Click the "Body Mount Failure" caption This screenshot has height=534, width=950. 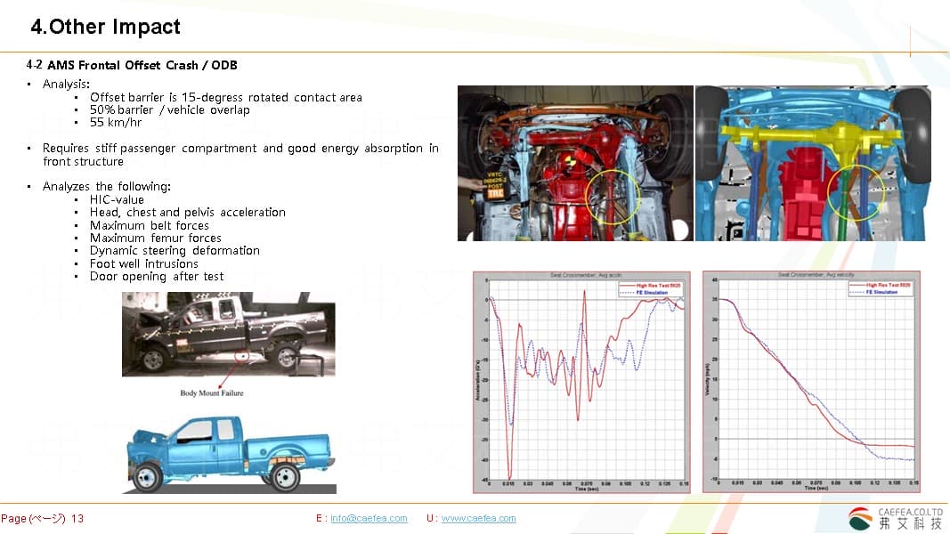(x=212, y=392)
